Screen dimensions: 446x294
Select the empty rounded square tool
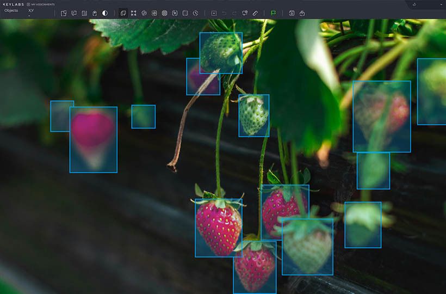[x=185, y=13]
